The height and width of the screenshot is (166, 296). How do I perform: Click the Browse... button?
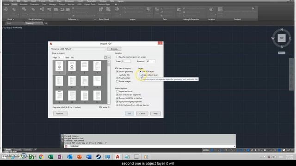114,49
